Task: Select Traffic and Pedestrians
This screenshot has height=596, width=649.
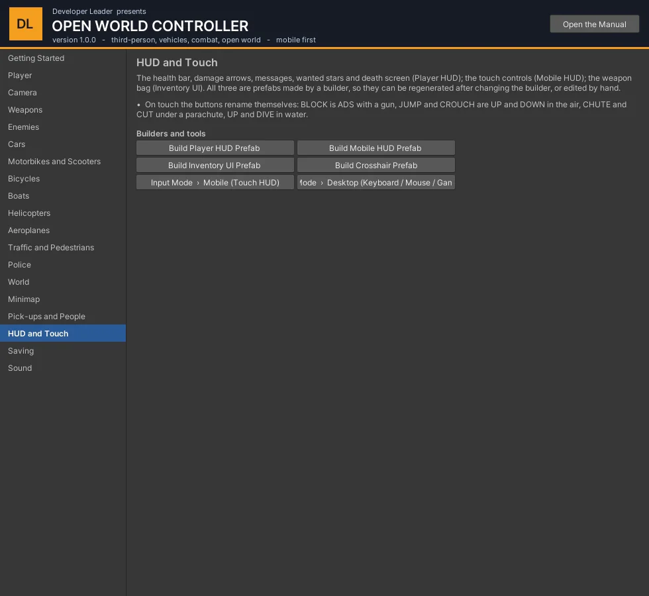Action: (63, 248)
